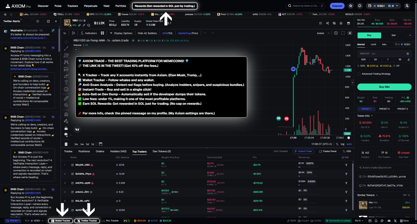Open the Wallet Tracker
This screenshot has width=417, height=224.
(x=61, y=221)
